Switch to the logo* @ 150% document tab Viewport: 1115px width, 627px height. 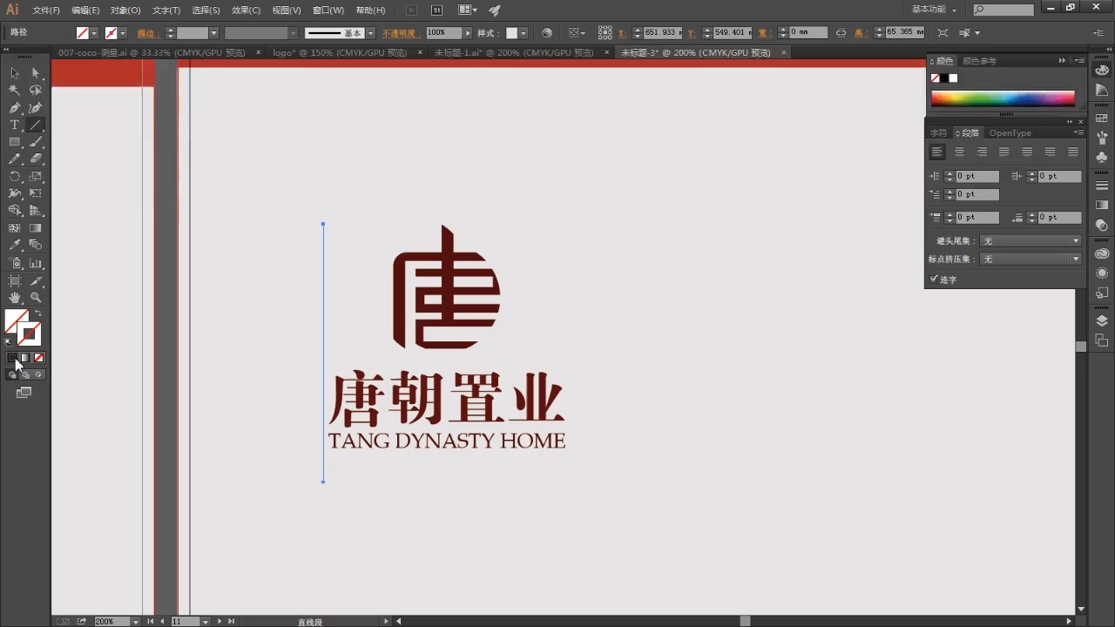[x=340, y=52]
